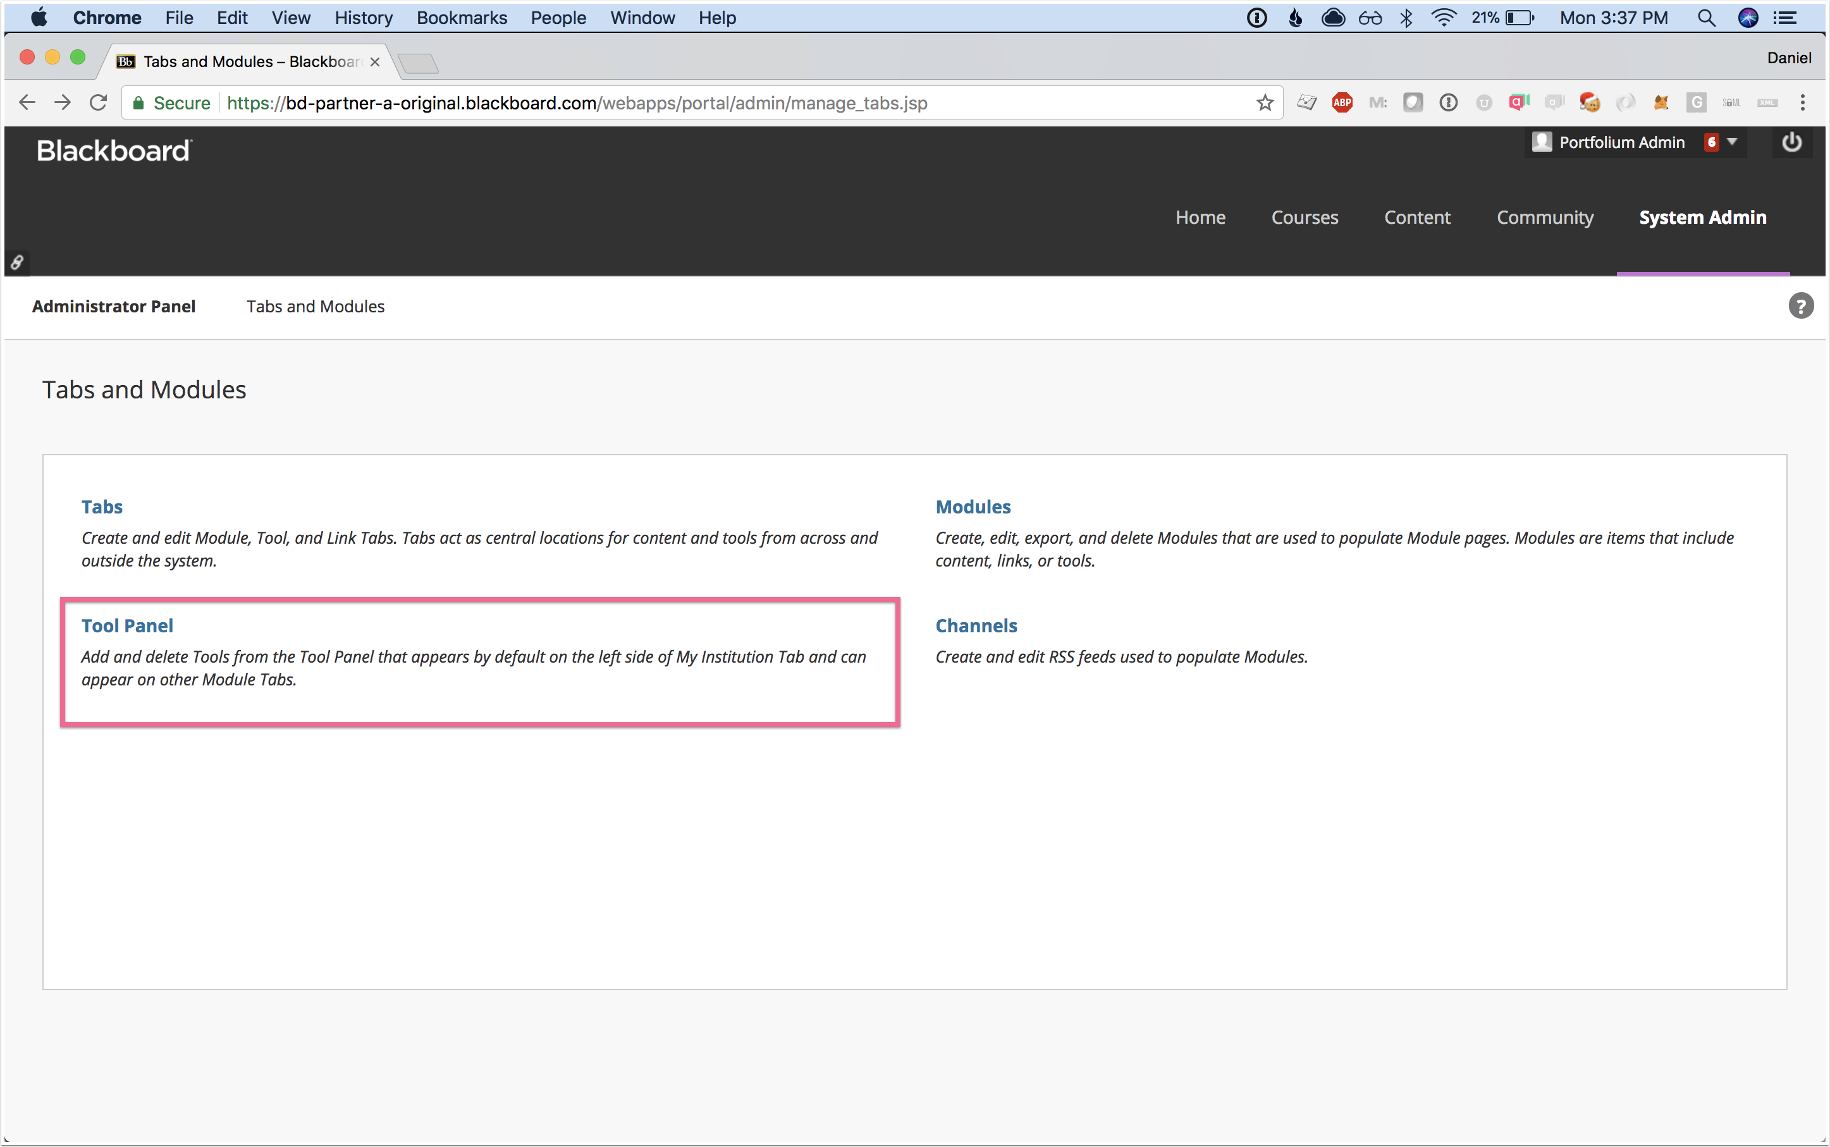The height and width of the screenshot is (1147, 1830).
Task: Open the page help question mark icon
Action: click(1800, 307)
